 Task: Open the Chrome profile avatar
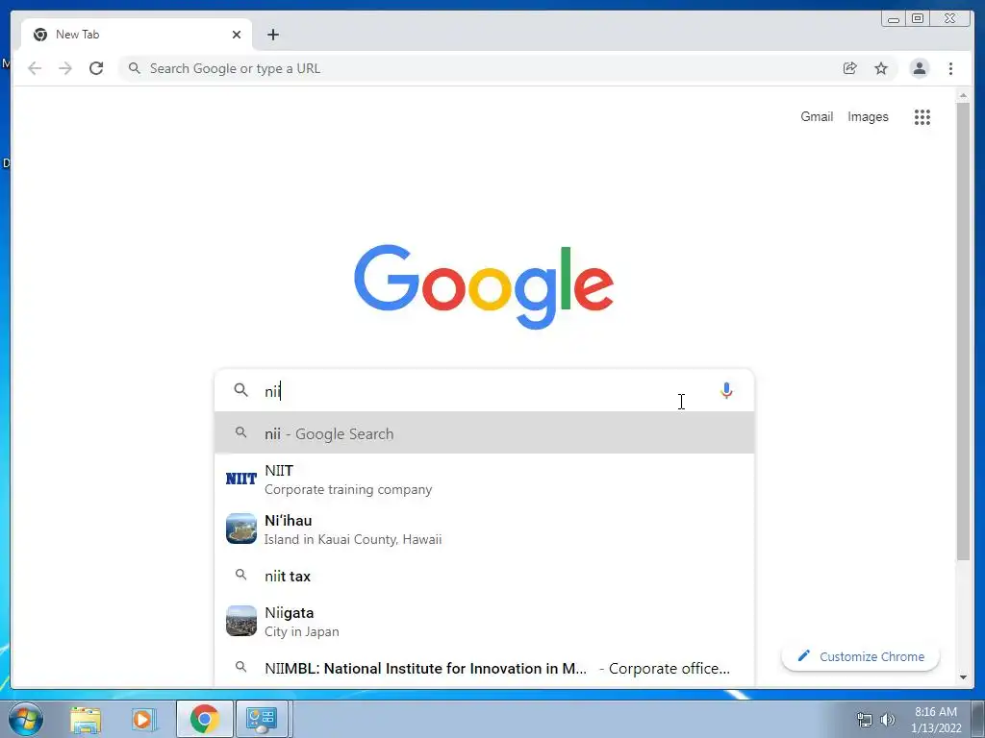click(x=919, y=68)
